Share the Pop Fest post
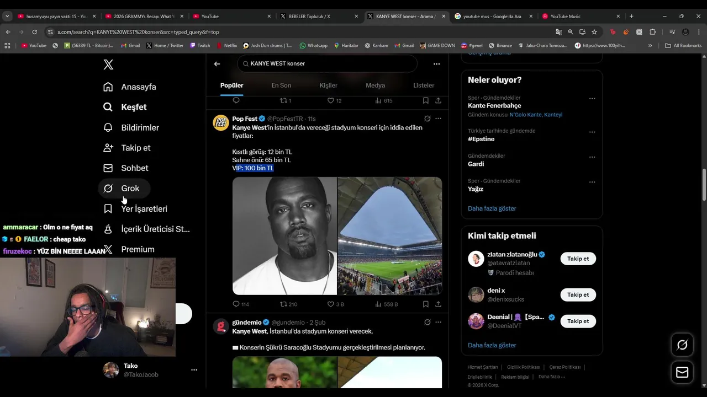Image resolution: width=707 pixels, height=397 pixels. pos(438,304)
